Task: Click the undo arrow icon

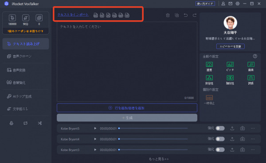Action: [x=186, y=15]
